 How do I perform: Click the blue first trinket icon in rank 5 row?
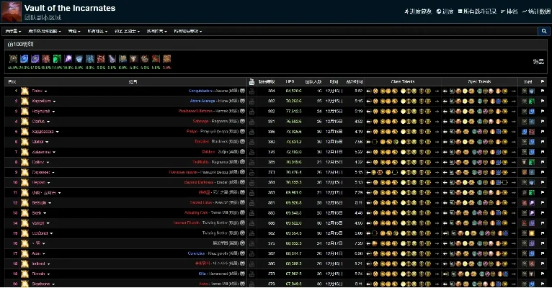(524, 132)
